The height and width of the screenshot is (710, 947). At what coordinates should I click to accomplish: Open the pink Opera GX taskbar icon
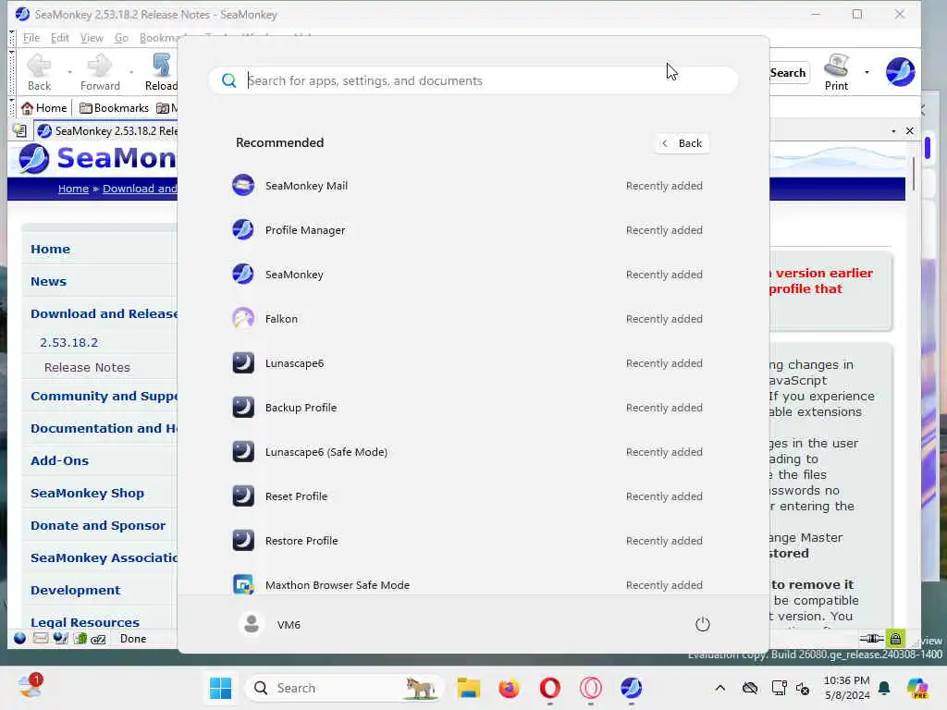(x=591, y=688)
